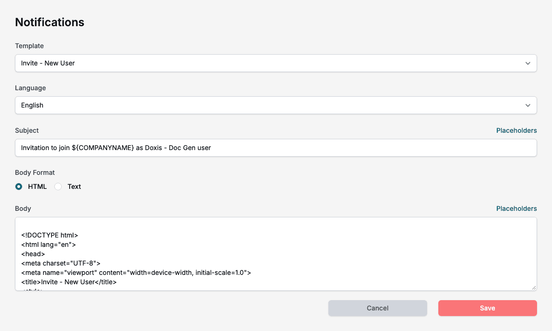Viewport: 552px width, 331px height.
Task: Cancel the notification template changes
Action: (378, 308)
